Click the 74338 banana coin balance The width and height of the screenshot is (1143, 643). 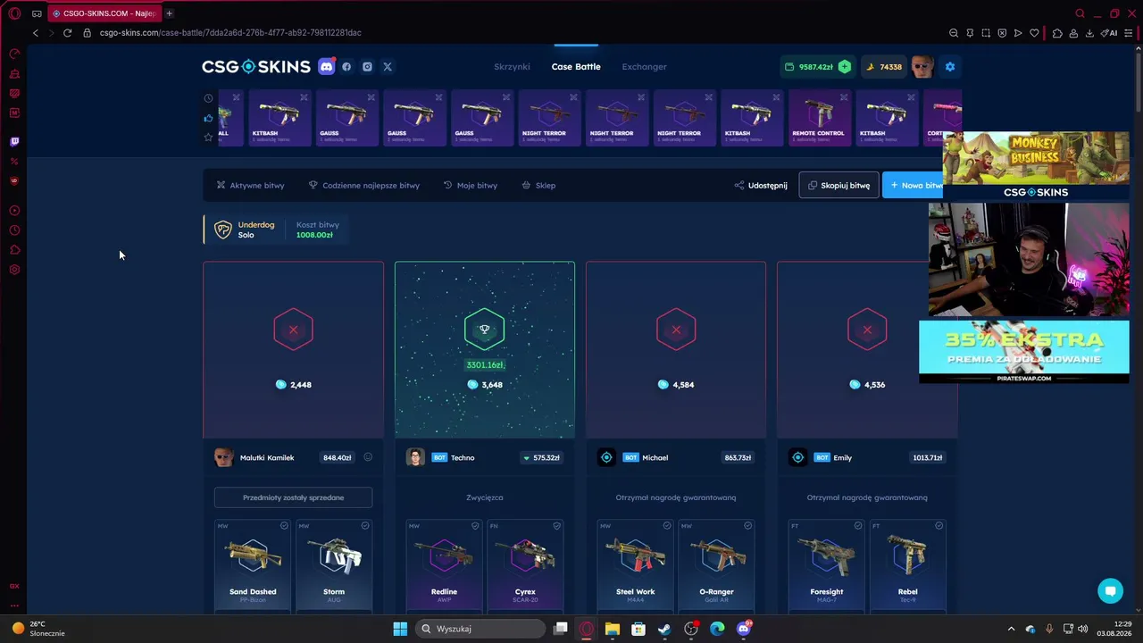[x=882, y=66]
